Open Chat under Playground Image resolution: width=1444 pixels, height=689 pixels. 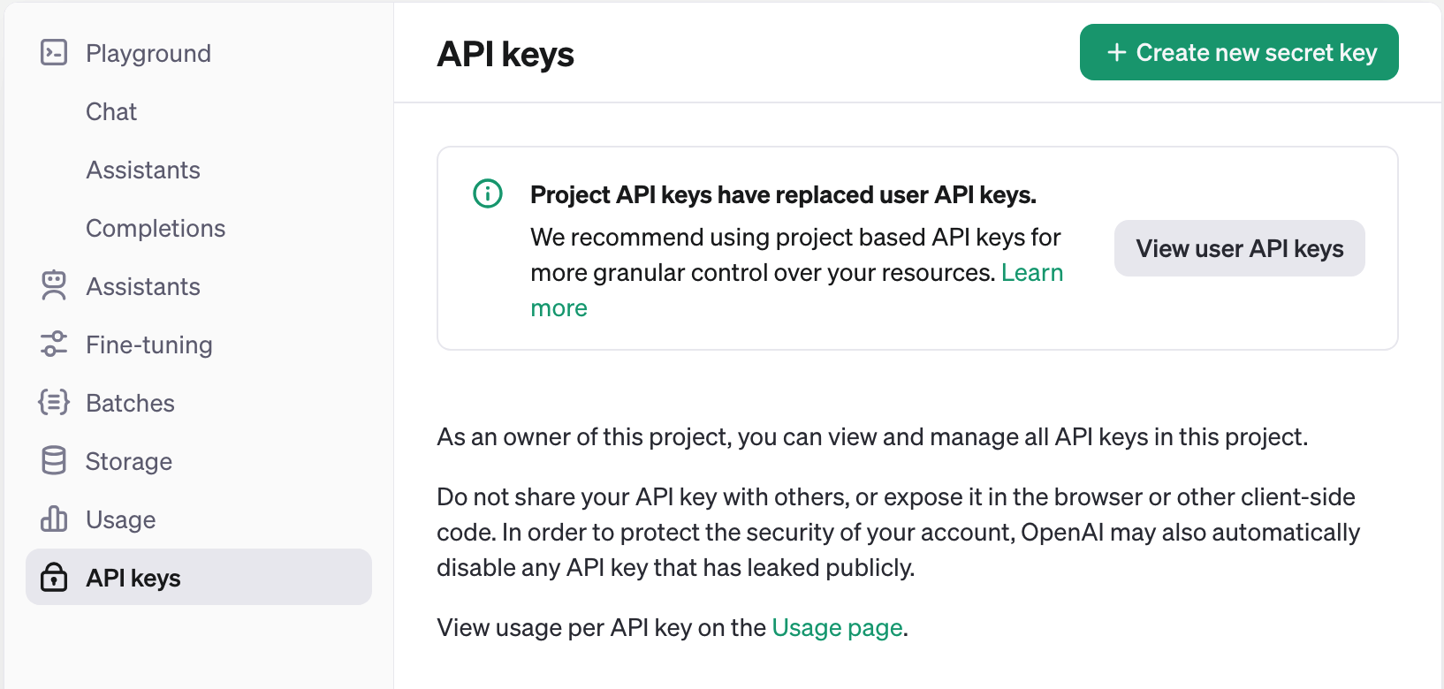coord(111,111)
